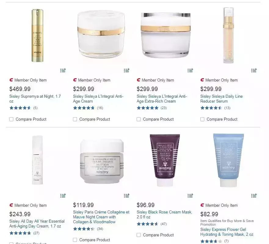Click add-to-list icon for Express Flower Gel
269x244 pixels.
pos(254,195)
